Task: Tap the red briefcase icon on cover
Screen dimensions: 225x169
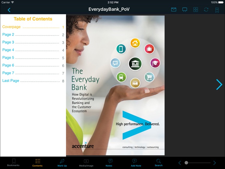Action: (x=149, y=49)
